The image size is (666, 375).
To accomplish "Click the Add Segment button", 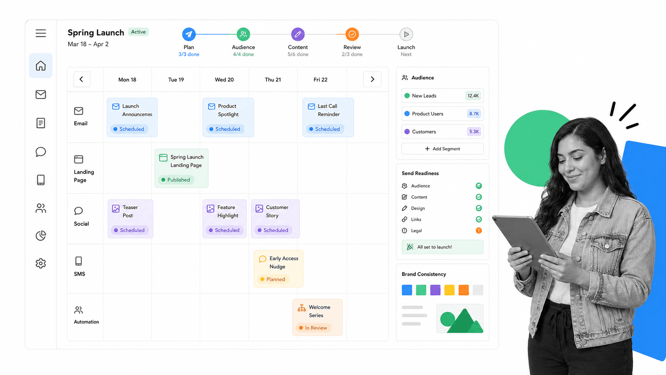I will (443, 149).
